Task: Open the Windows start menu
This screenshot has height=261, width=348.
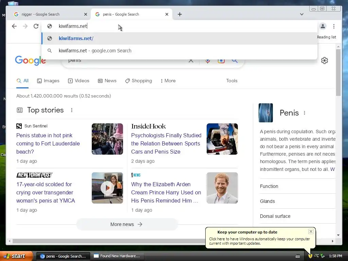Action: [x=16, y=256]
